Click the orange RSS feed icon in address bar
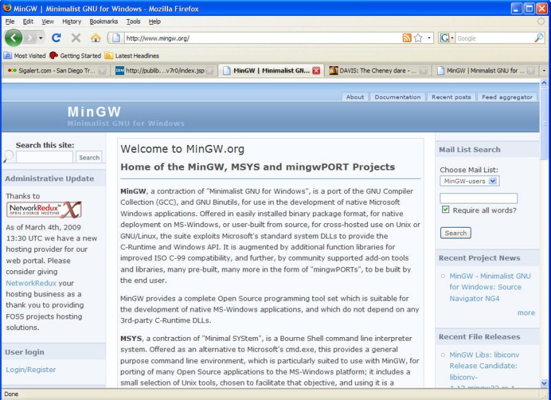551x400 pixels. pos(407,38)
